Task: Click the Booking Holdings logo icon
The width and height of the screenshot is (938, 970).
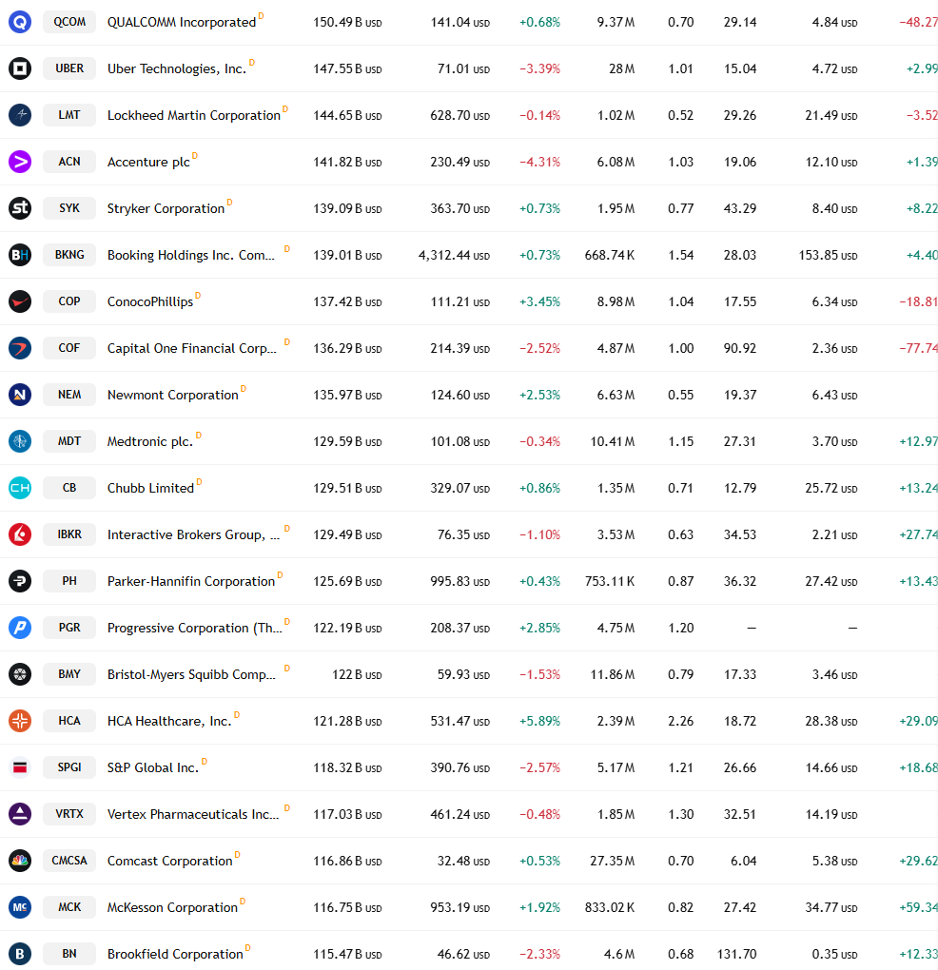Action: click(x=20, y=255)
